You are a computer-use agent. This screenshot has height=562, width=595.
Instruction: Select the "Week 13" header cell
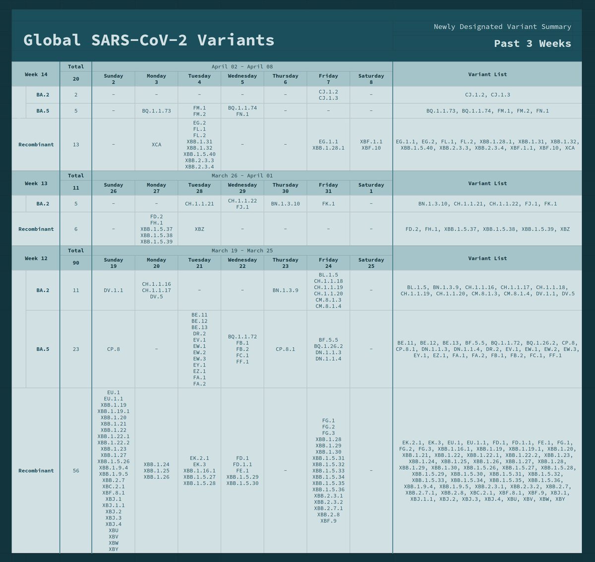pyautogui.click(x=36, y=184)
